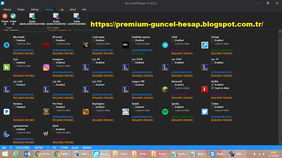Click the Uploaded.Net module icon
282x158 pixels.
pyautogui.click(x=7, y=134)
